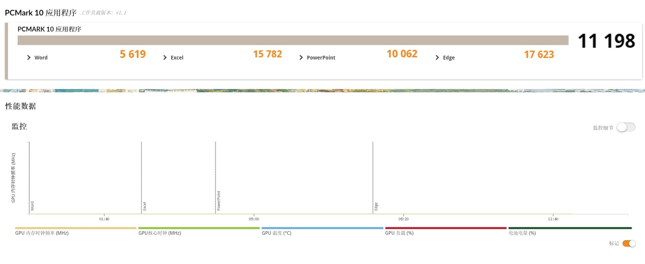Click the 性能数据 section heading
The image size is (645, 264).
point(21,106)
